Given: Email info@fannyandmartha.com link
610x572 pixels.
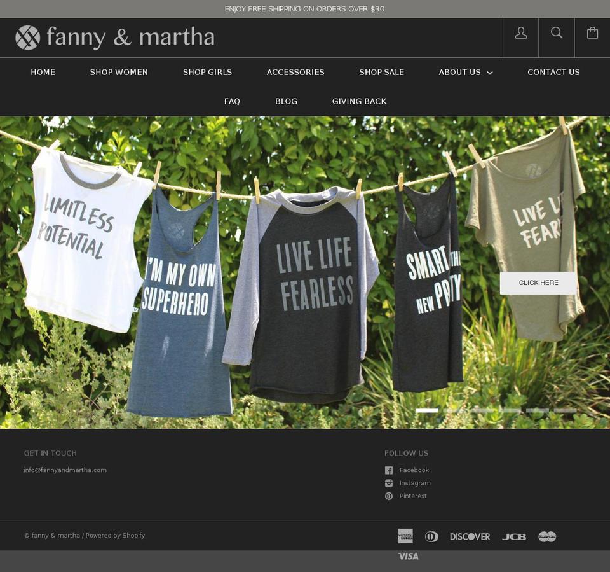Looking at the screenshot, I should pos(65,470).
